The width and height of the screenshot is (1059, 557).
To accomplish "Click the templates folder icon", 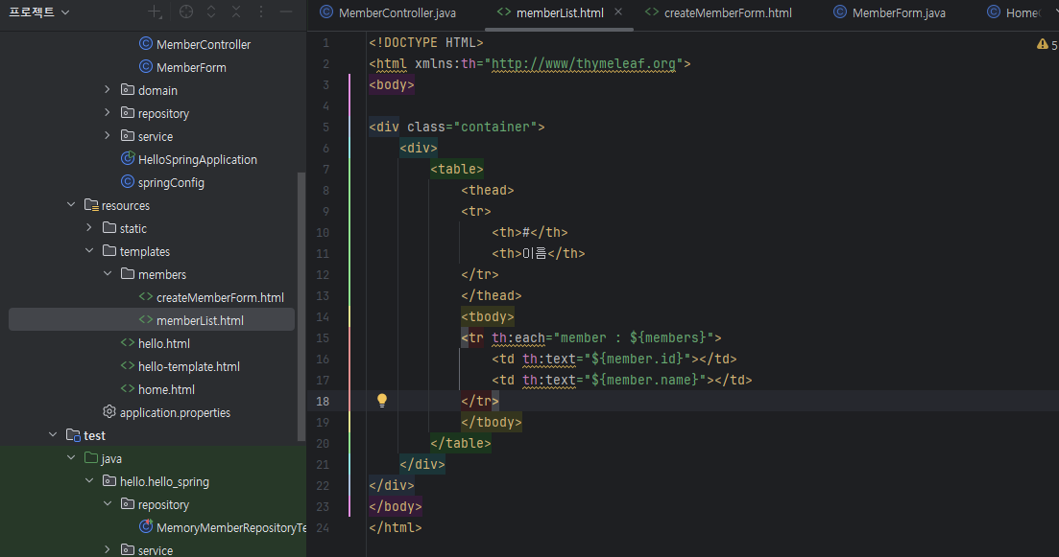I will point(109,250).
